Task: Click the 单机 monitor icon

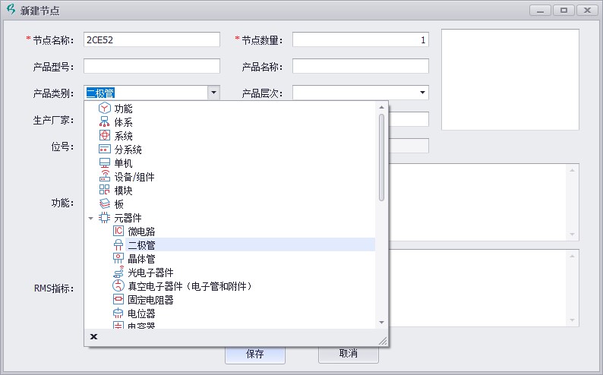Action: tap(105, 163)
